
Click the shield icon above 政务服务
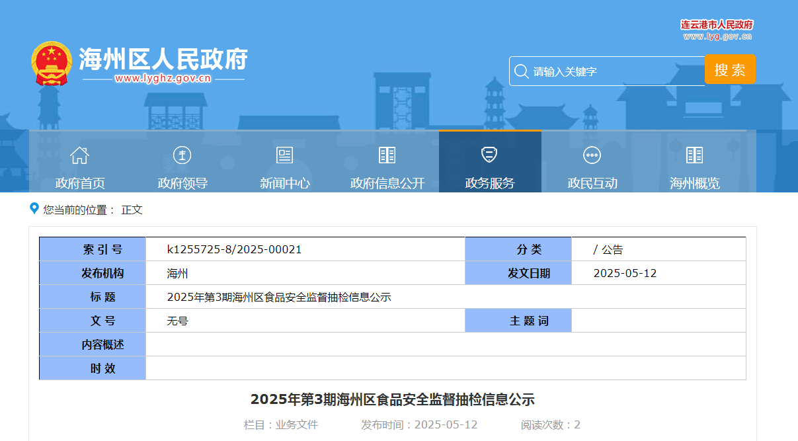point(489,155)
